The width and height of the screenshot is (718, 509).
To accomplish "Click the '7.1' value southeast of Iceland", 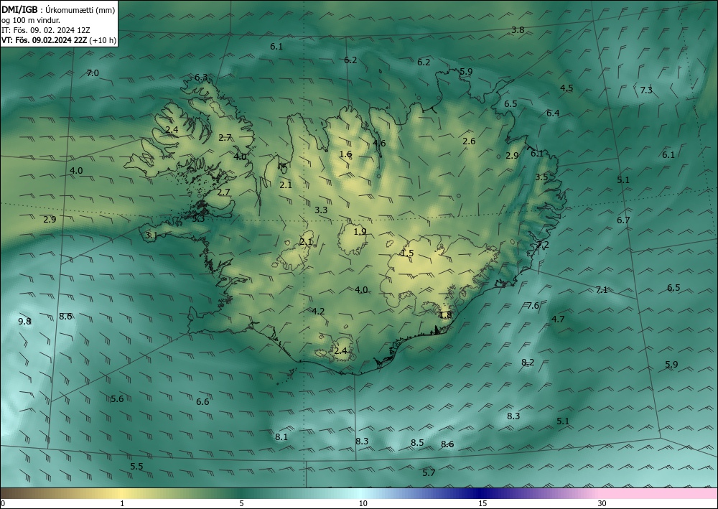I will (602, 289).
